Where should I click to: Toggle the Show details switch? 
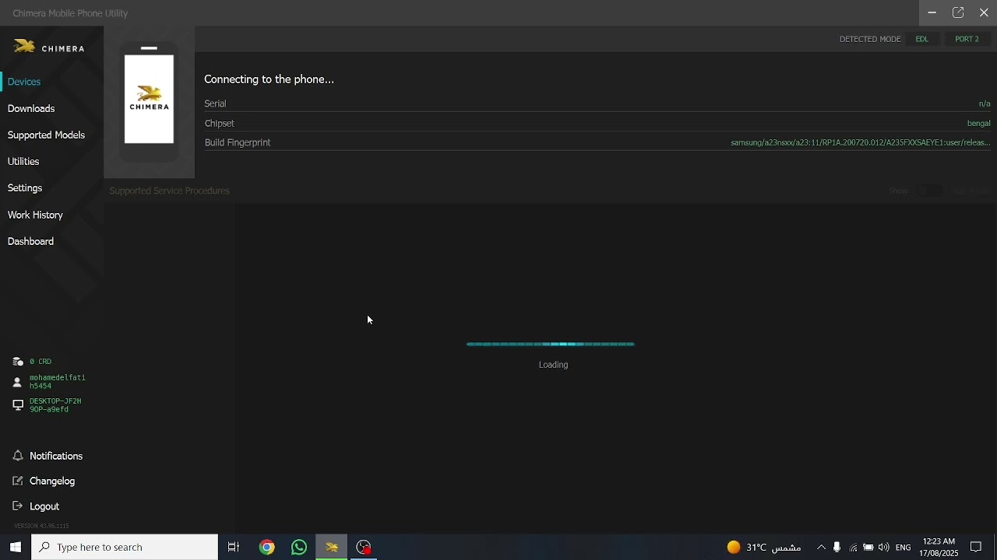click(929, 191)
